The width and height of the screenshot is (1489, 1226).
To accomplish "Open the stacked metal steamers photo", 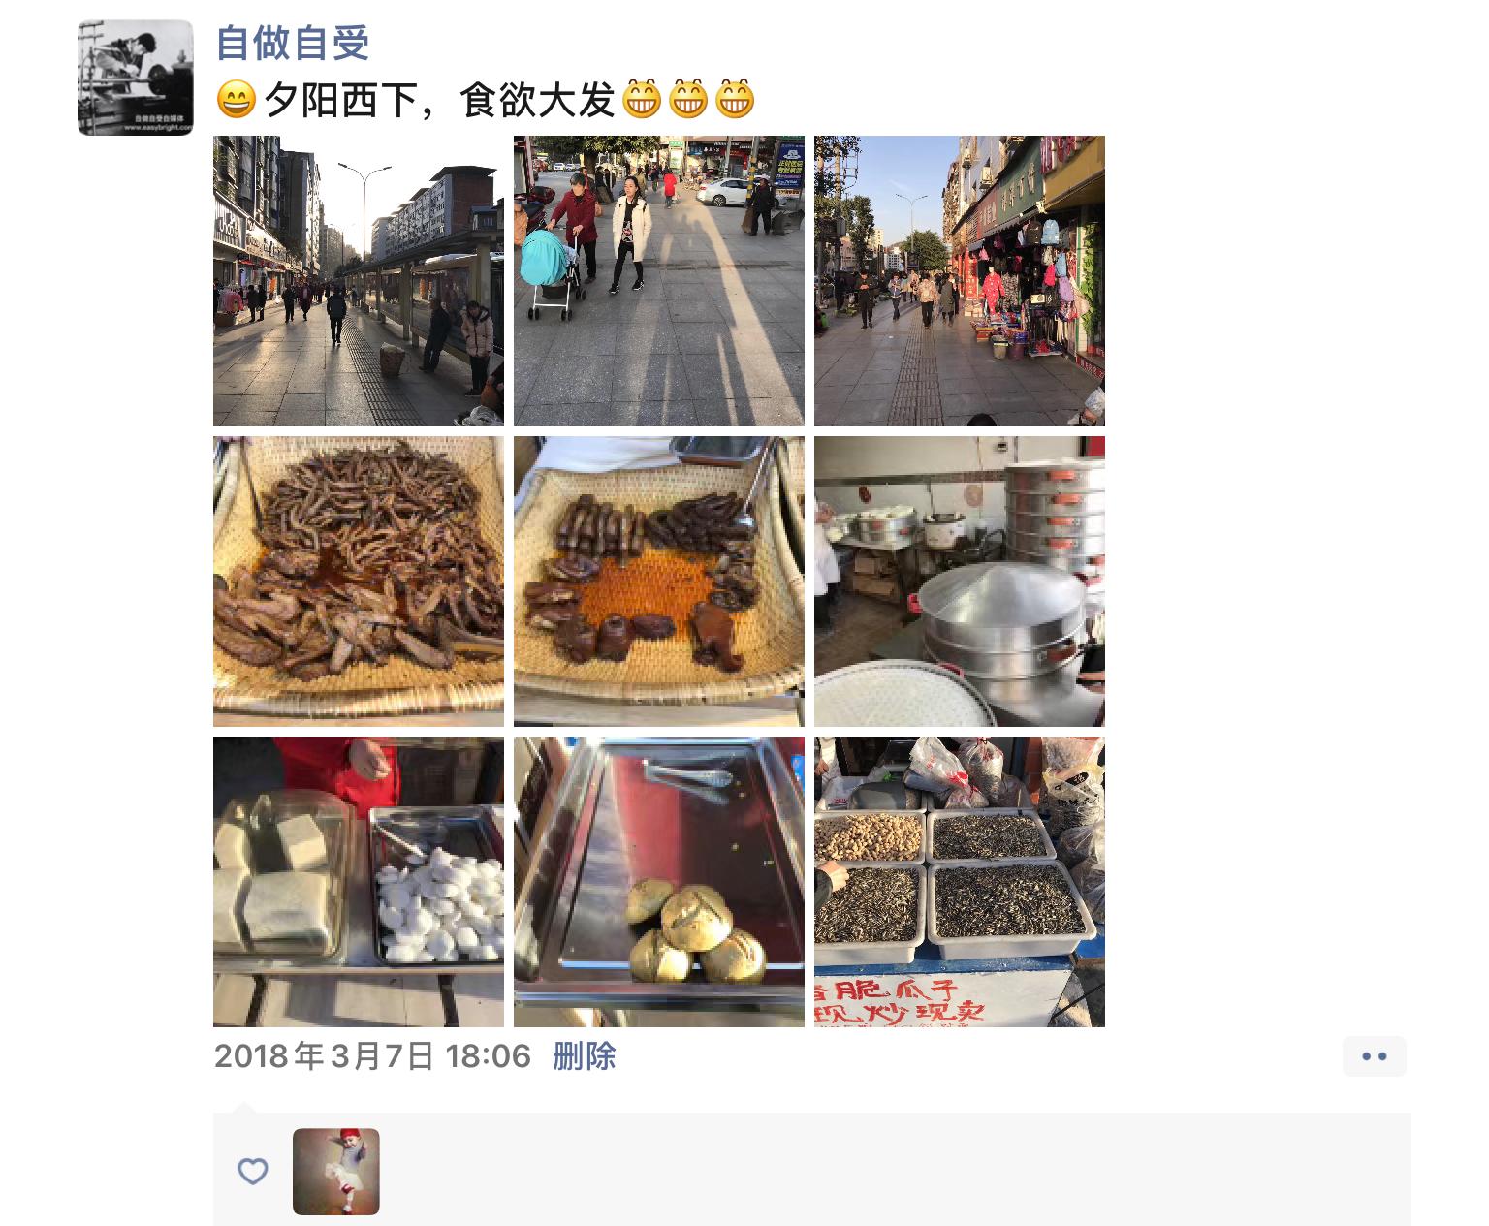I will pyautogui.click(x=960, y=582).
